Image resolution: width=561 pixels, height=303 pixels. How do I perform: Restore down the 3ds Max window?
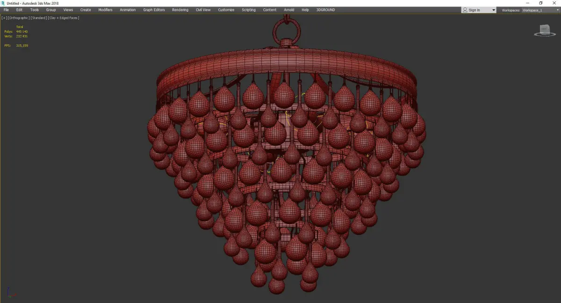point(541,3)
